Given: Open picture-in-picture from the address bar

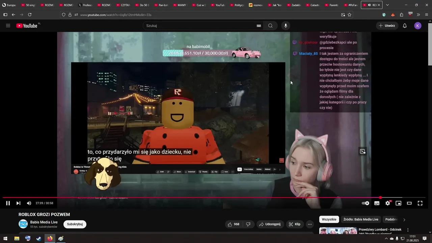Looking at the screenshot, I should pos(343,15).
